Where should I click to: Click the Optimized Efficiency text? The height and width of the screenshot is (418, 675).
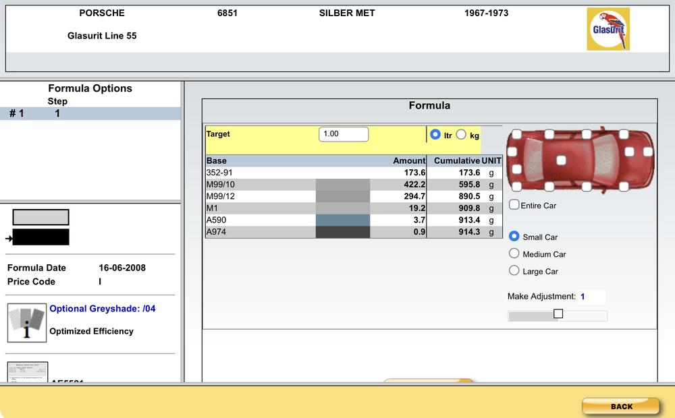point(92,331)
